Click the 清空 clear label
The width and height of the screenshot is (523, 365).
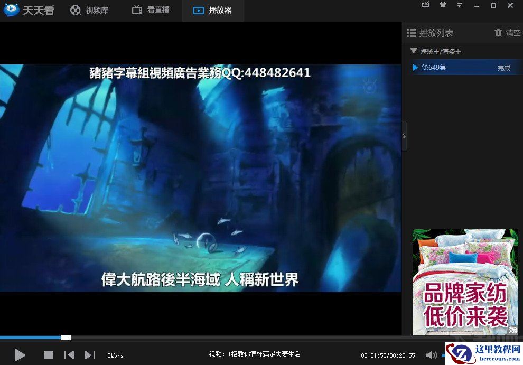(x=513, y=33)
